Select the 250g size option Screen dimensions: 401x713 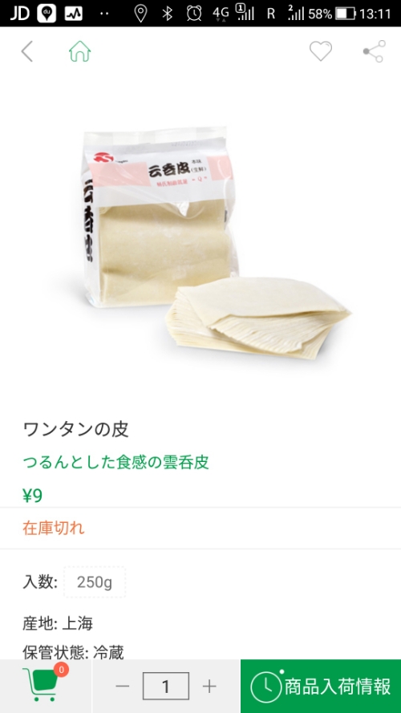95,582
